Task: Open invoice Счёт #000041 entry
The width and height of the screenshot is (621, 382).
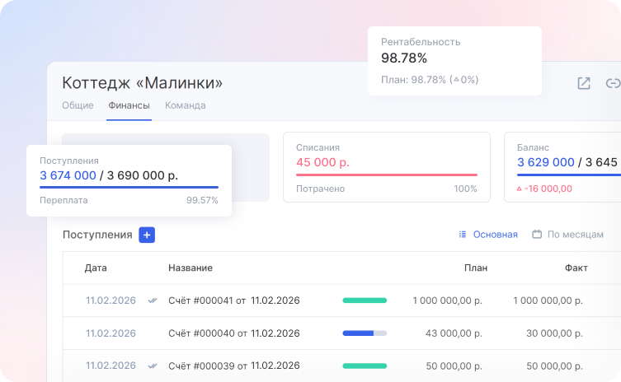Action: click(x=233, y=300)
